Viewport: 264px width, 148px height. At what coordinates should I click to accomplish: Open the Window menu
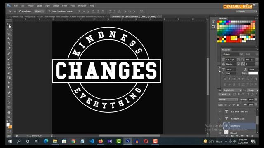(x=82, y=5)
